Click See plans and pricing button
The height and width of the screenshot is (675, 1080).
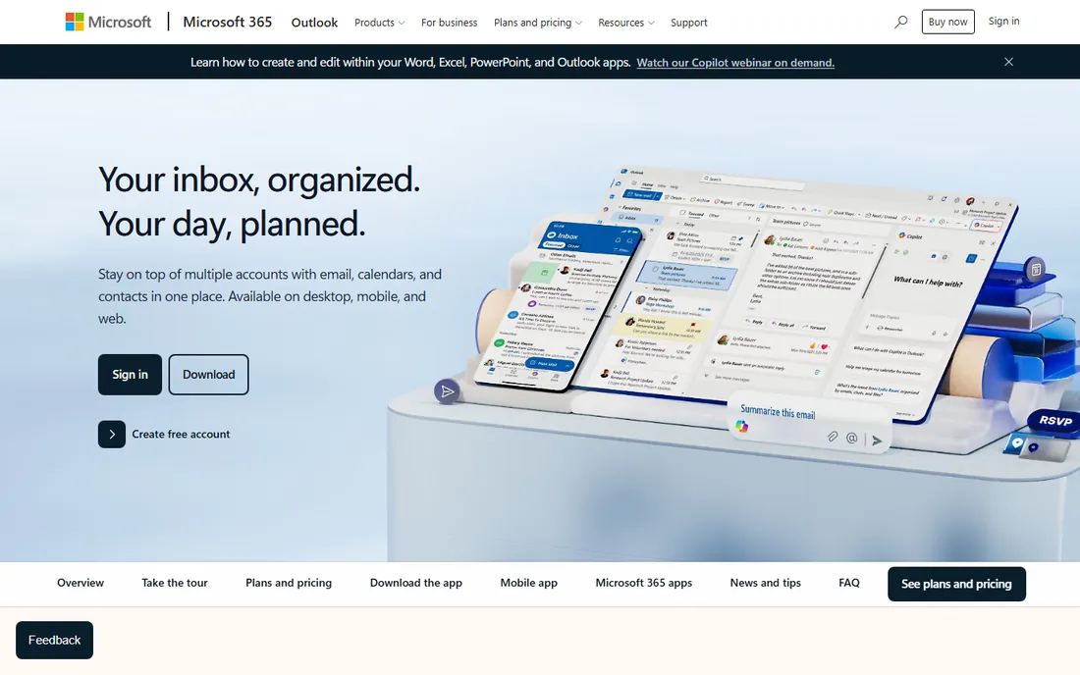[x=956, y=584]
